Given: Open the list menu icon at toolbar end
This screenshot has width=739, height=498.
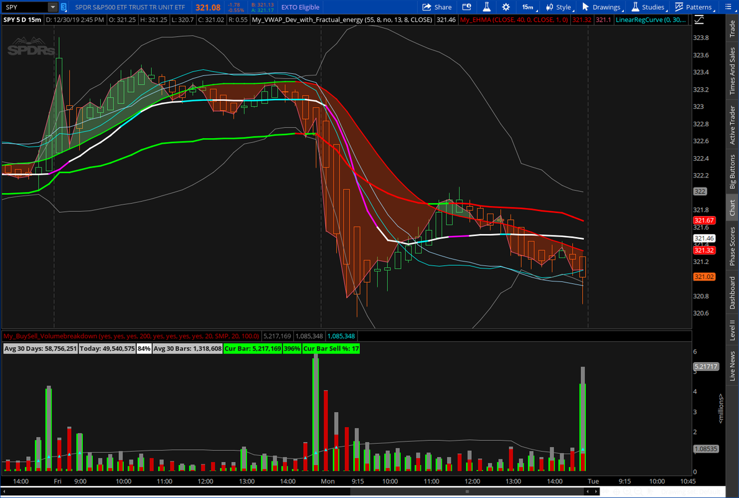Looking at the screenshot, I should coord(727,7).
